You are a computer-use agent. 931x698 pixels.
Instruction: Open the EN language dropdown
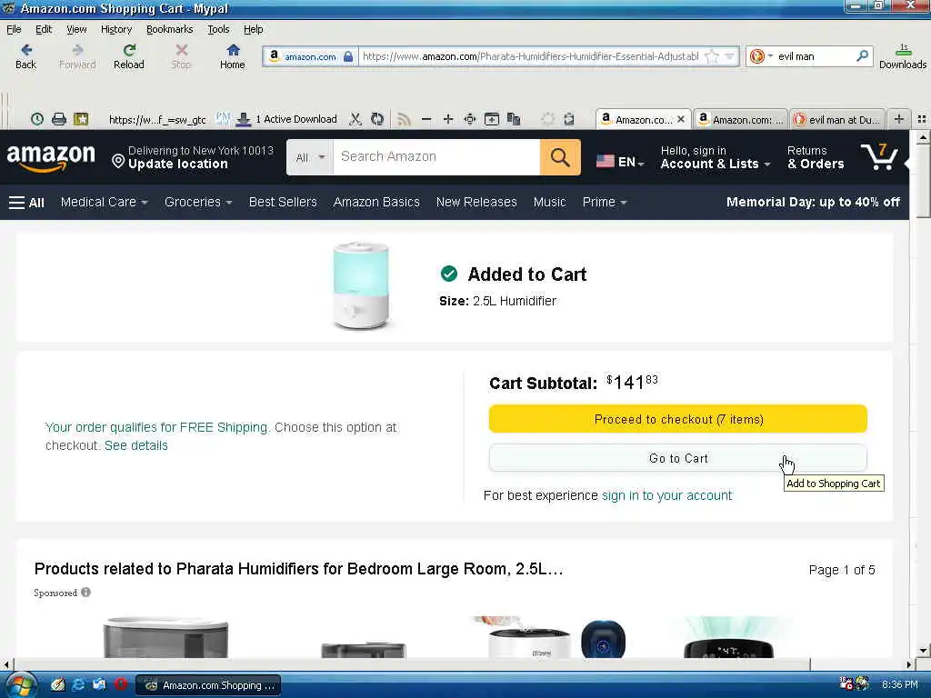(620, 162)
